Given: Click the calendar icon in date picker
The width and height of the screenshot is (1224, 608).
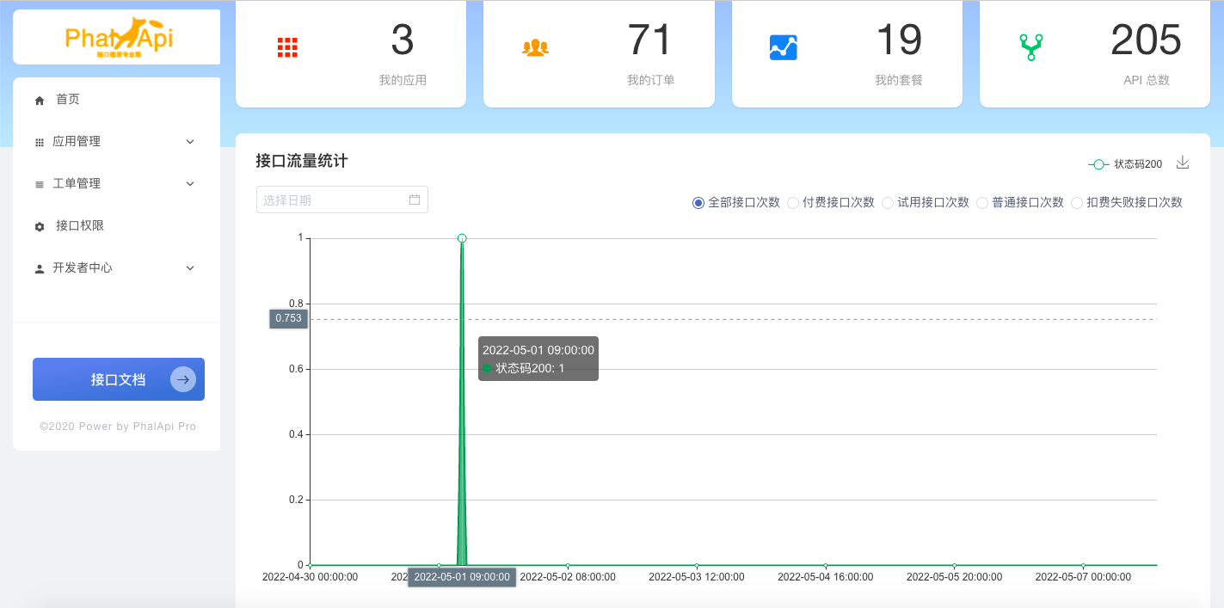Looking at the screenshot, I should coord(415,200).
